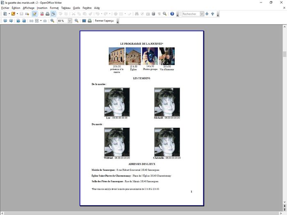The width and height of the screenshot is (287, 215).
Task: Click 'Salle des Fêtes de Sancergues' address line
Action: [125, 181]
